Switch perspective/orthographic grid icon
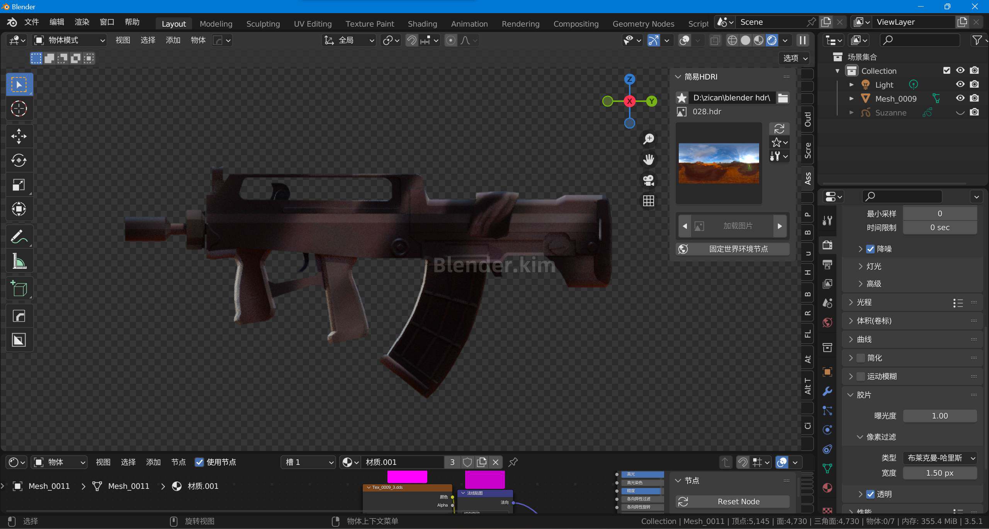Image resolution: width=989 pixels, height=529 pixels. pos(648,200)
